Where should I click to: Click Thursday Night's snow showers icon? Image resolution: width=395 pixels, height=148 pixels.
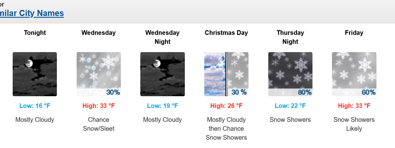tap(290, 74)
